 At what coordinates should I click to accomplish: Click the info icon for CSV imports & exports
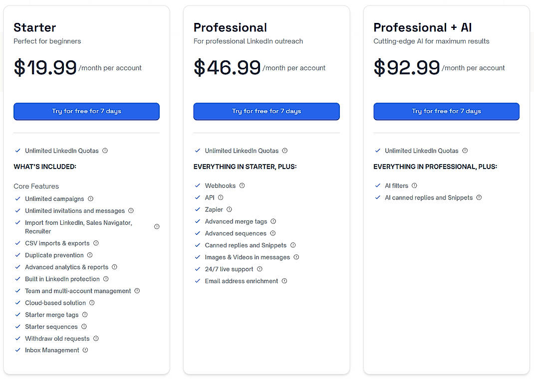97,243
